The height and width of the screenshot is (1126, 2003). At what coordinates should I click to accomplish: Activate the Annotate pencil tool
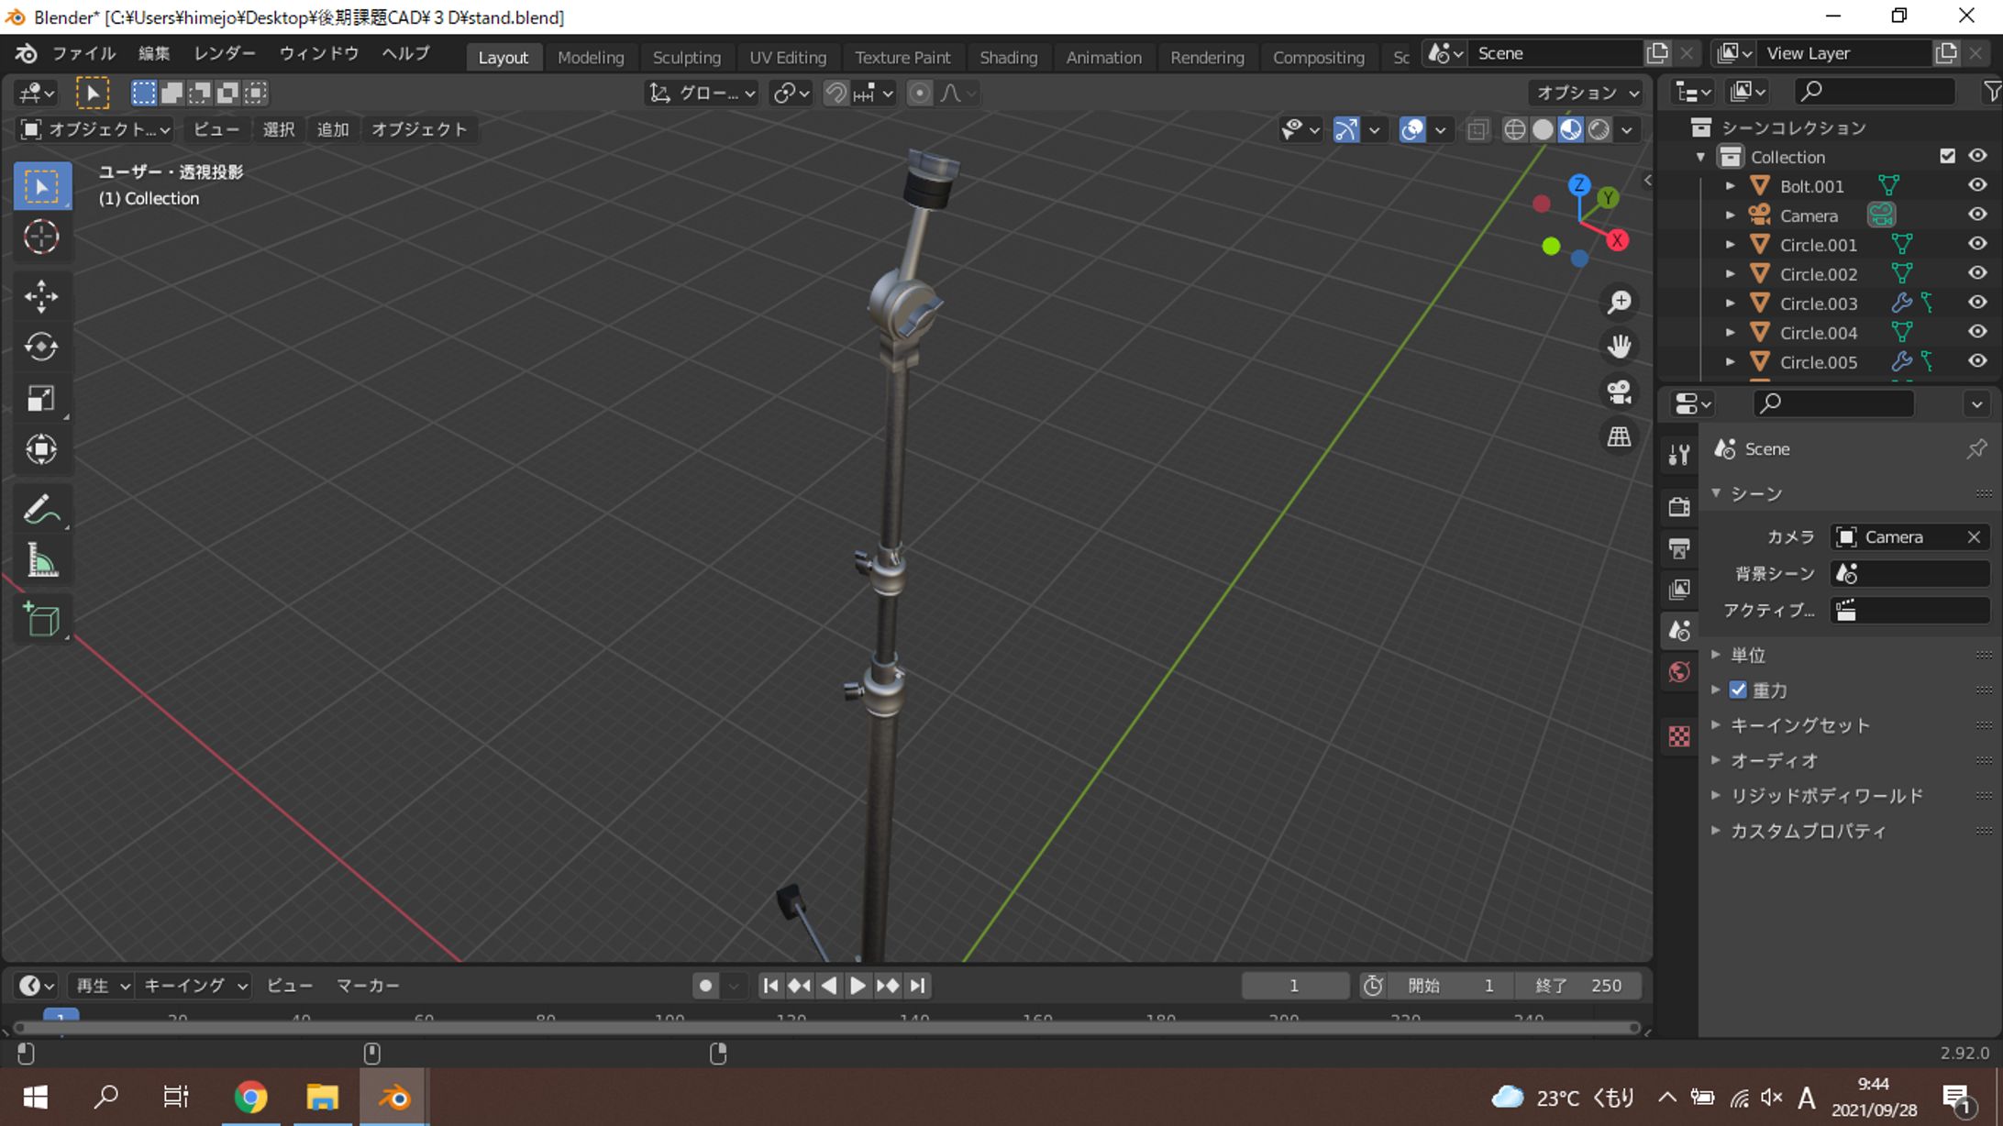click(x=40, y=510)
